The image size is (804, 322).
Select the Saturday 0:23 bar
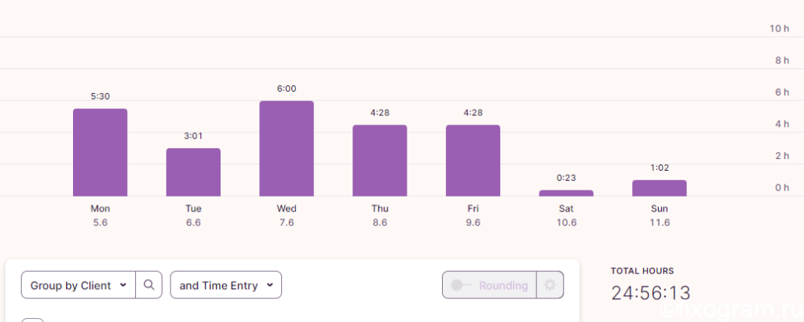[x=566, y=193]
